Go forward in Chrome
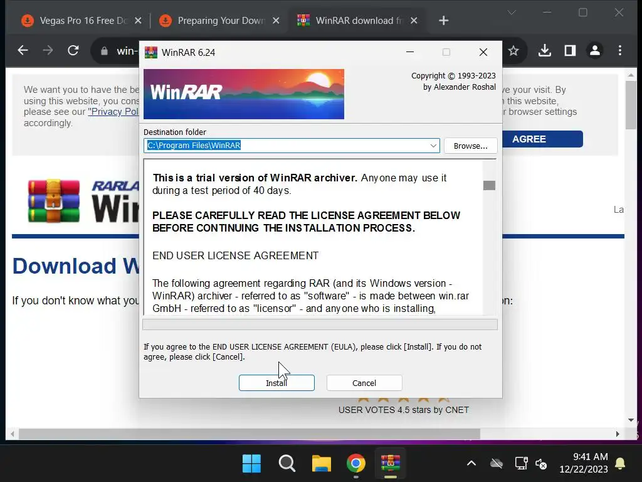Screen dimensions: 642x482 [x=48, y=50]
